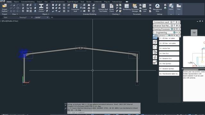
Task: Select 1.3 - Anchor Plan process
Action: coord(169,48)
